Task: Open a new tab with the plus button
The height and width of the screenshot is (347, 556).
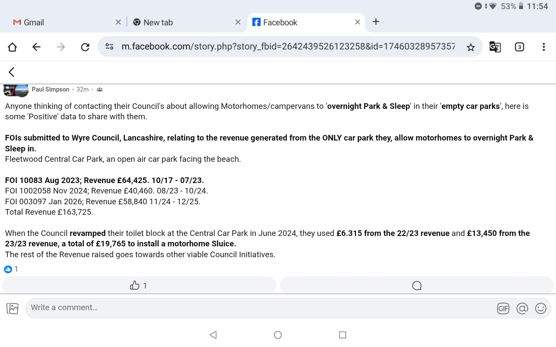Action: coord(375,22)
